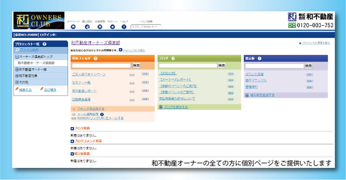Click link icon for ご友人紹介キャンペーン
This screenshot has width=346, height=180.
tap(132, 75)
